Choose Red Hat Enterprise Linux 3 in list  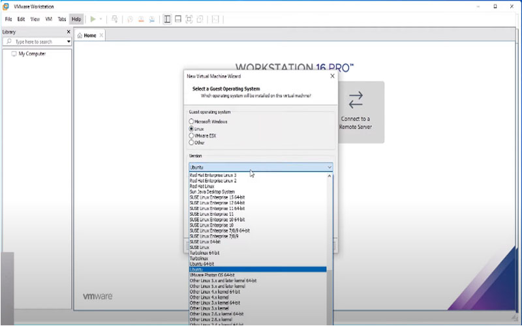(x=258, y=175)
